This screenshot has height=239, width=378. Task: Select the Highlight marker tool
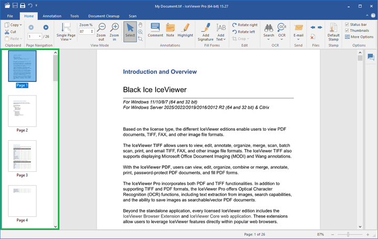click(185, 30)
